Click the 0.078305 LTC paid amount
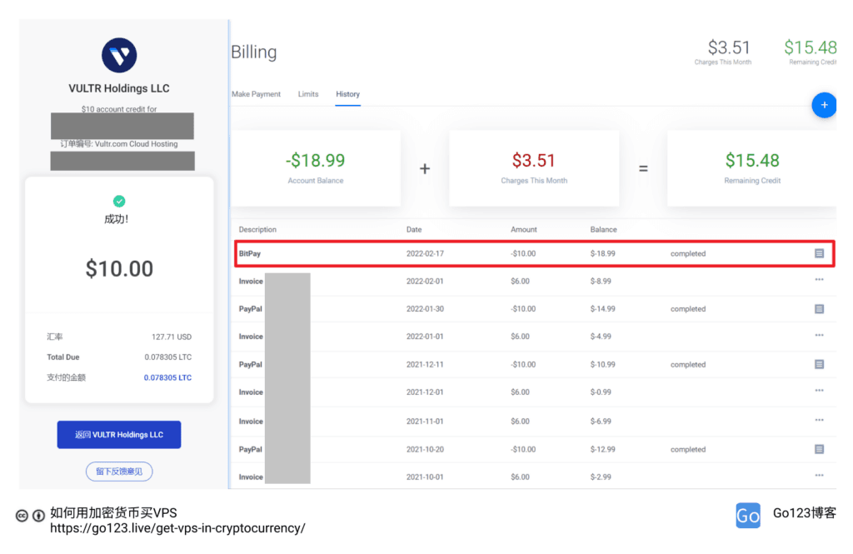 167,377
